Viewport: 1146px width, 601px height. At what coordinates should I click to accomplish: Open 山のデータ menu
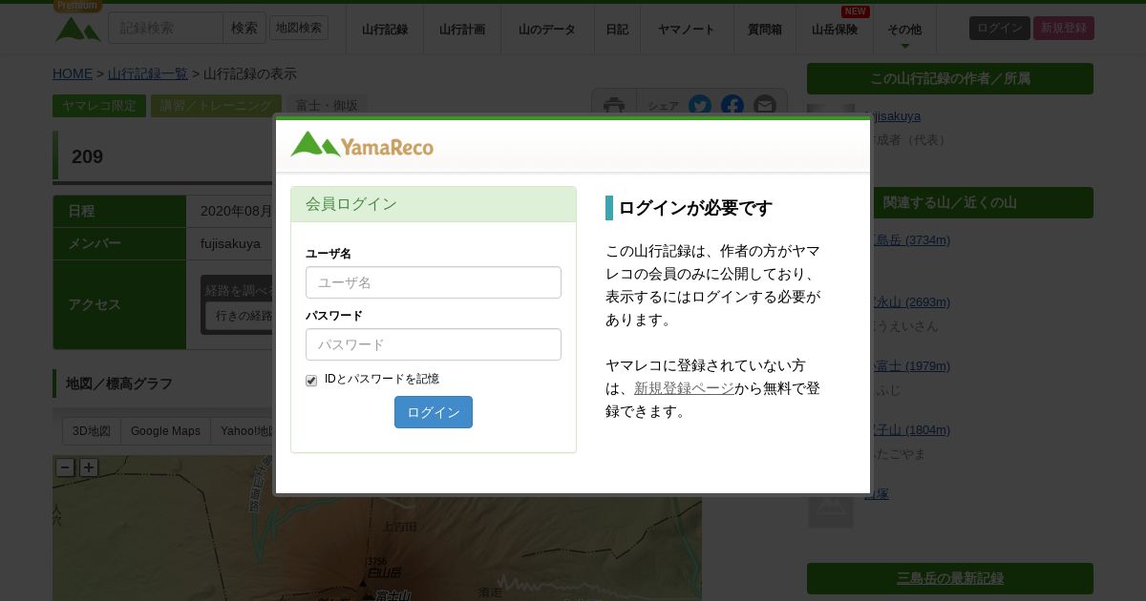(547, 30)
